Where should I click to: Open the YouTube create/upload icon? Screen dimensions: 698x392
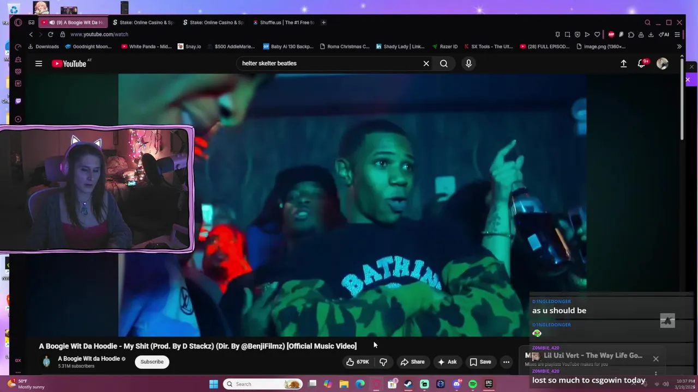click(623, 64)
